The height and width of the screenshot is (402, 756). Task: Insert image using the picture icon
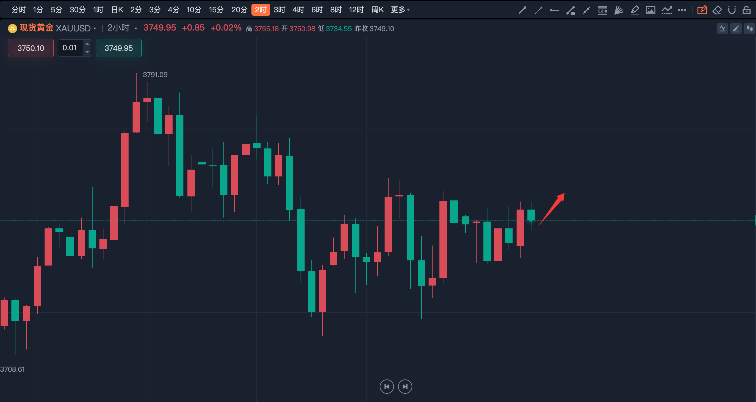click(650, 10)
